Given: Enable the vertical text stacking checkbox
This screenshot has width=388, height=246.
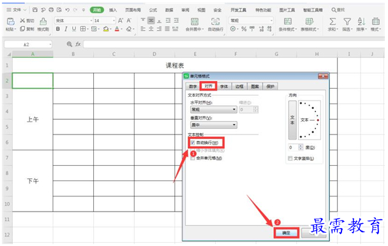Looking at the screenshot, I should coord(290,159).
